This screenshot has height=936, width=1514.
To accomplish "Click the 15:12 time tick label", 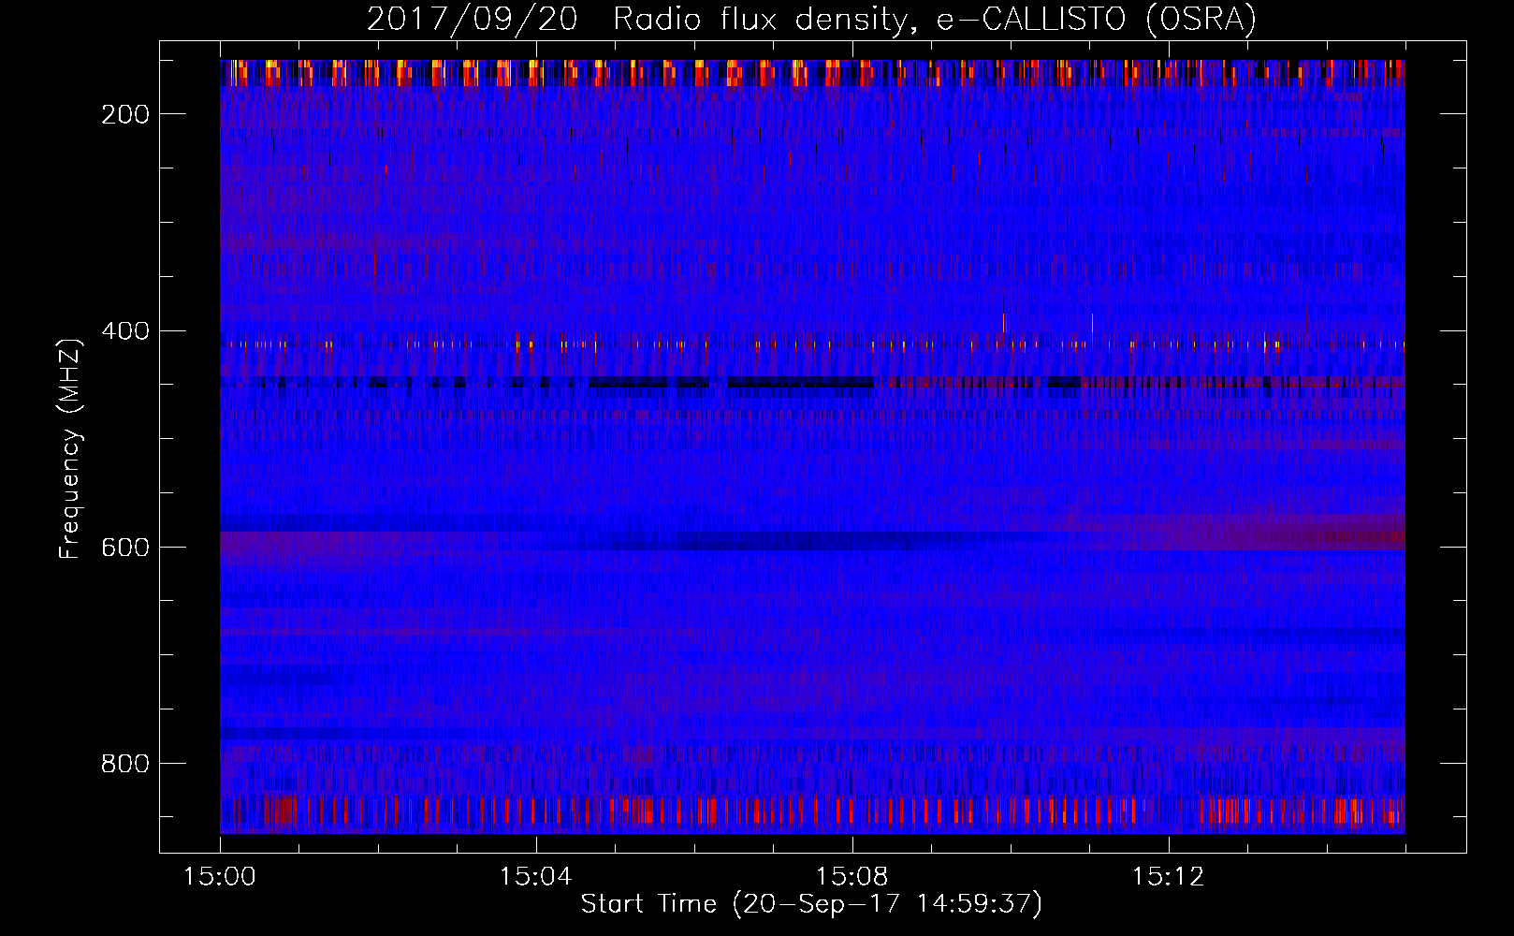I will pyautogui.click(x=1169, y=877).
